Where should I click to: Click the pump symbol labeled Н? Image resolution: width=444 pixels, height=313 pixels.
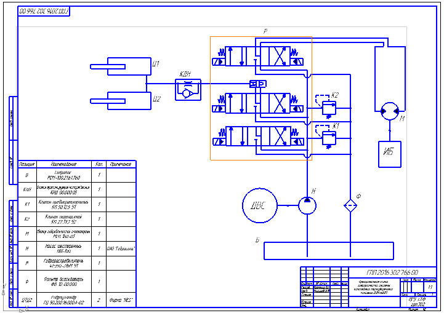307,205
